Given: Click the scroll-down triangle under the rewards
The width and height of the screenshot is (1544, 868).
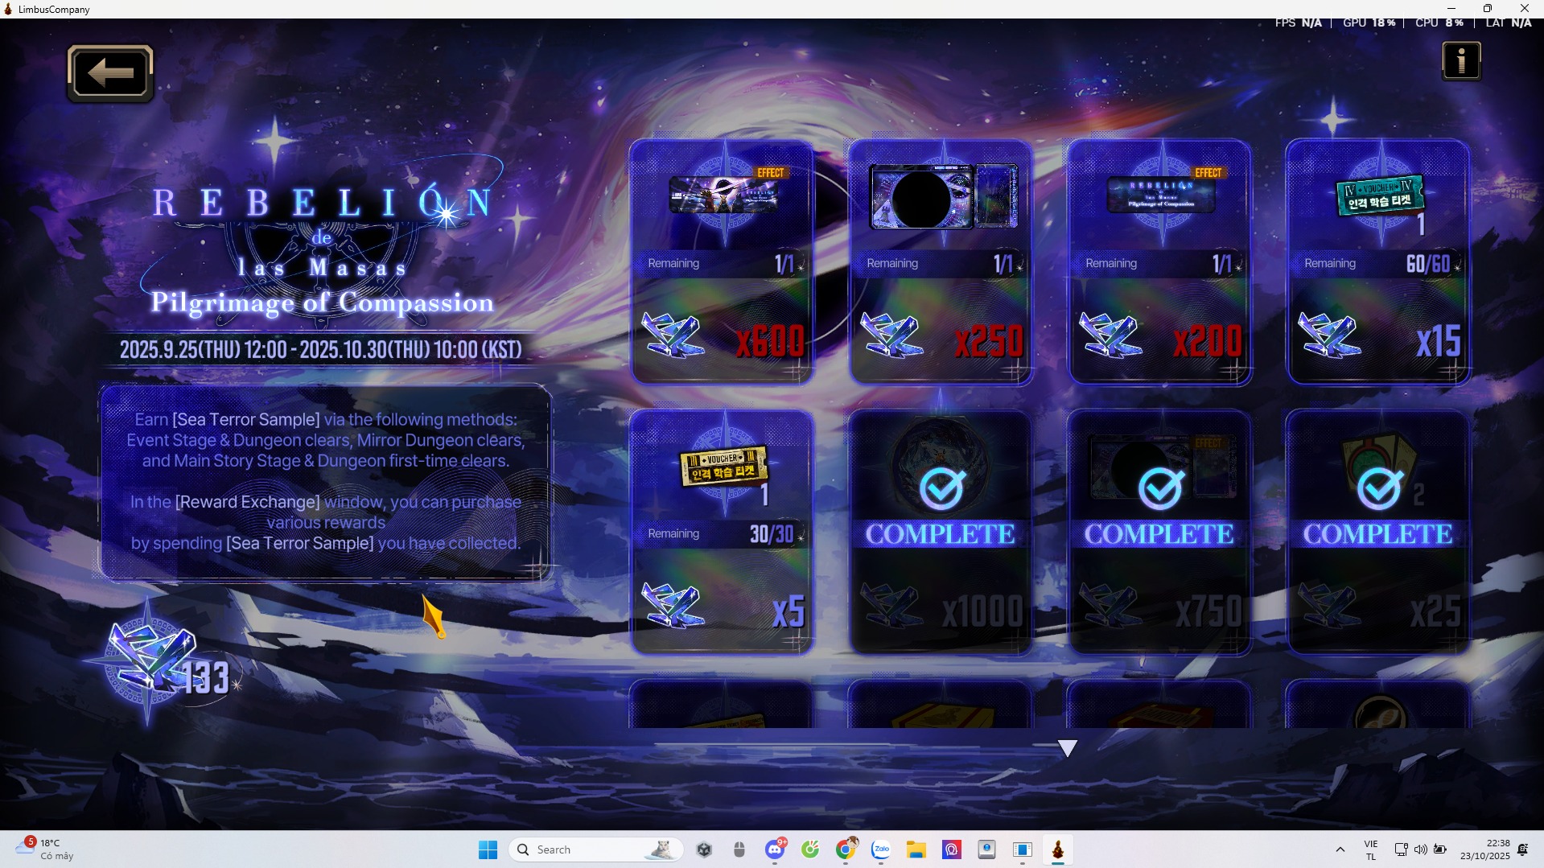Looking at the screenshot, I should tap(1068, 749).
